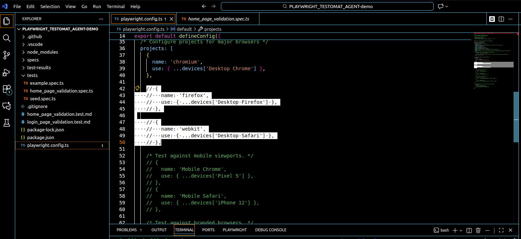Open the Source Control view
The image size is (521, 239).
point(6,55)
